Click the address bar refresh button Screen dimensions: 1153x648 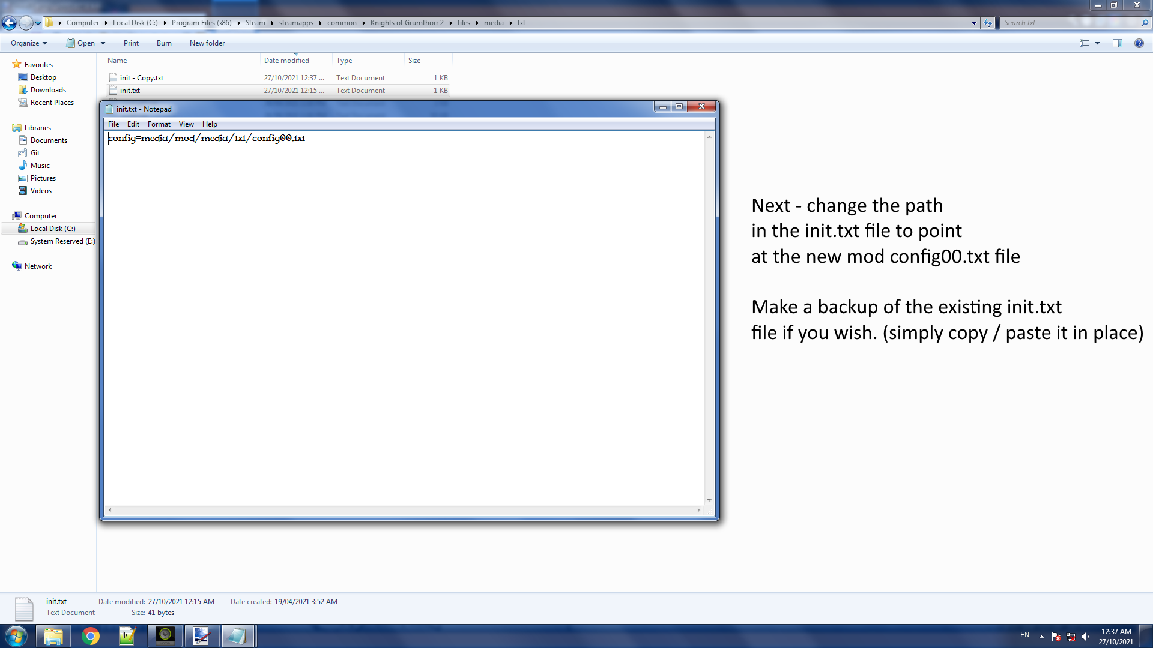tap(988, 23)
